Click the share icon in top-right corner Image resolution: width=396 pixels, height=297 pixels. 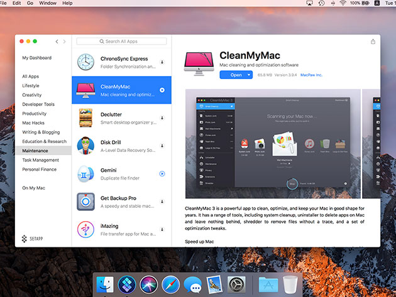point(373,41)
